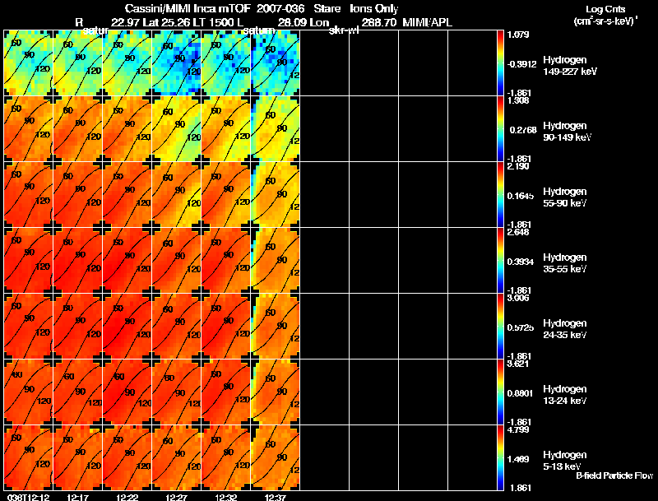Select the Hydrogen 24-35 keV color scale

point(500,326)
